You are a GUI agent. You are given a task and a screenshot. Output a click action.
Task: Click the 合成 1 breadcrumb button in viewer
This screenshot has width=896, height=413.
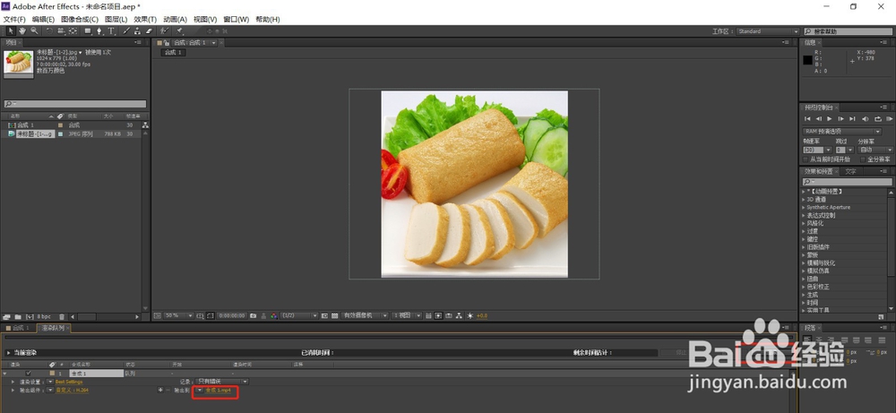[173, 53]
